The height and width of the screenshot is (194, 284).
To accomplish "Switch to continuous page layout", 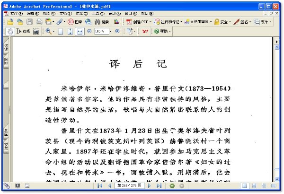I will point(253,186).
